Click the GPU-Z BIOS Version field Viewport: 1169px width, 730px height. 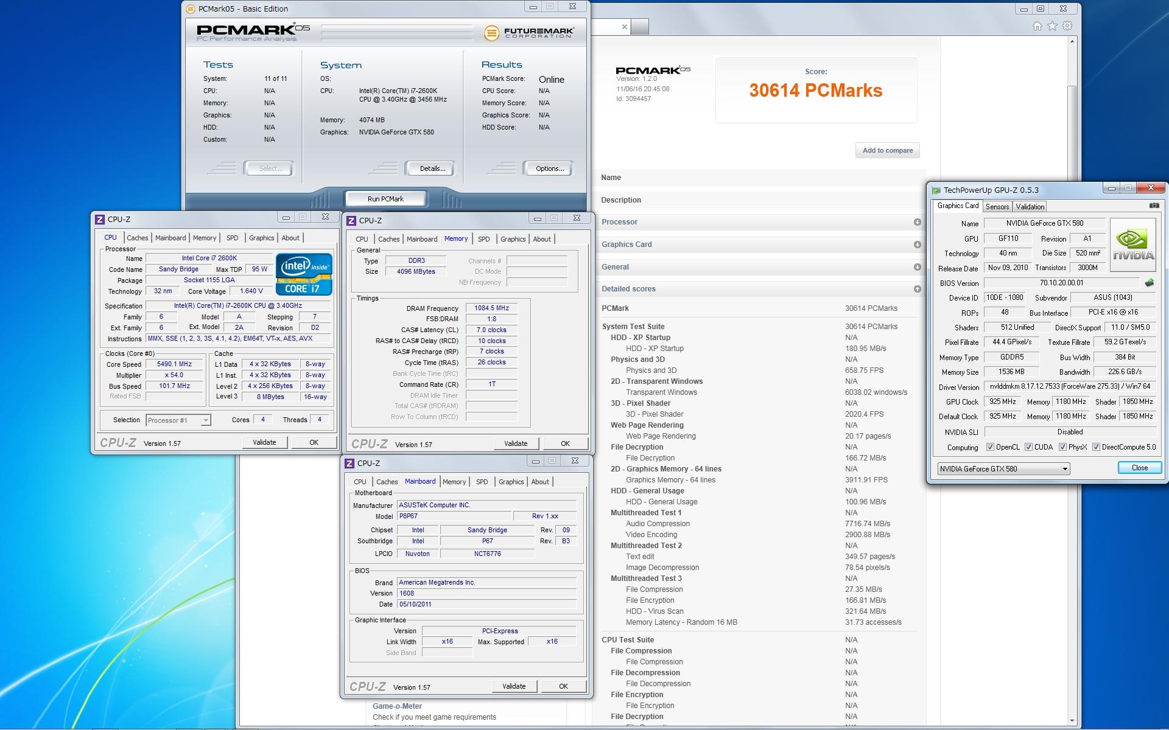(x=1061, y=283)
